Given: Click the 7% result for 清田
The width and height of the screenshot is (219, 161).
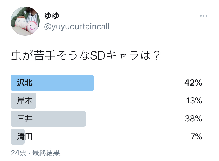Looking at the screenshot, I should click(x=196, y=137).
